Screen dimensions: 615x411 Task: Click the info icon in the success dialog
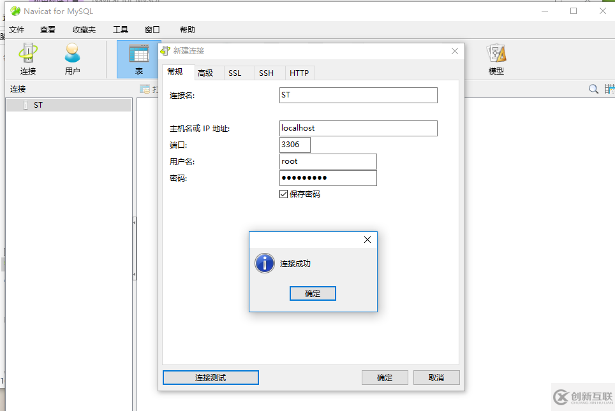coord(264,263)
